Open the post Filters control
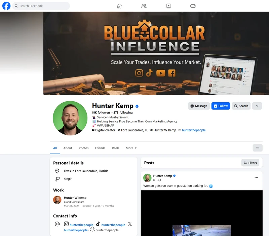The width and height of the screenshot is (269, 236). point(250,163)
